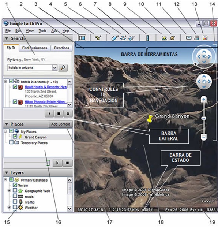The image size is (218, 227).
Task: Move up using hand joystick arrow
Action: (x=204, y=76)
